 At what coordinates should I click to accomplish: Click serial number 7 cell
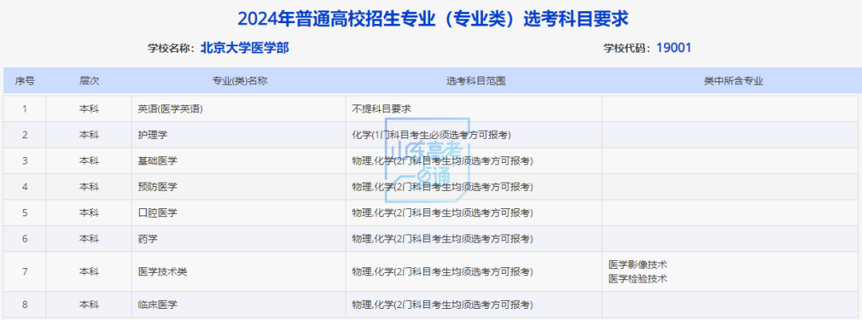25,271
